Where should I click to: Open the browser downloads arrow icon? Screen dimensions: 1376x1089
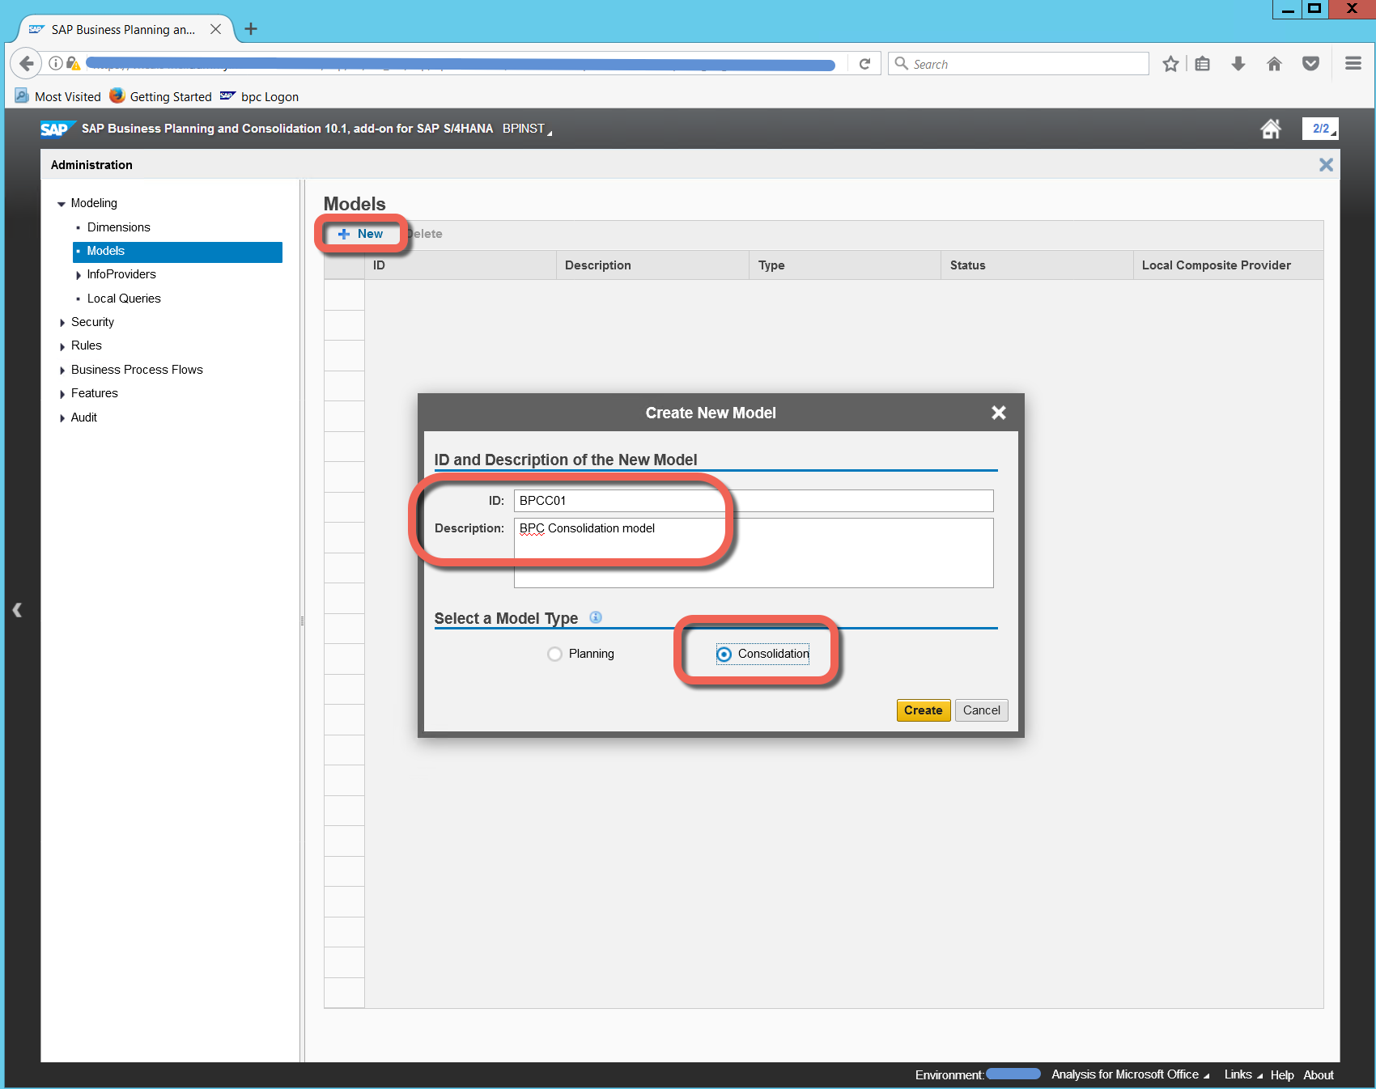pos(1238,64)
